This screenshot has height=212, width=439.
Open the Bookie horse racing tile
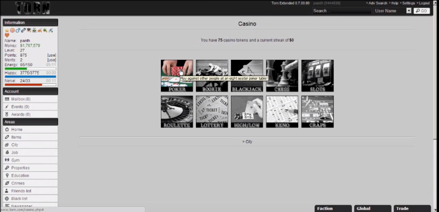212,76
